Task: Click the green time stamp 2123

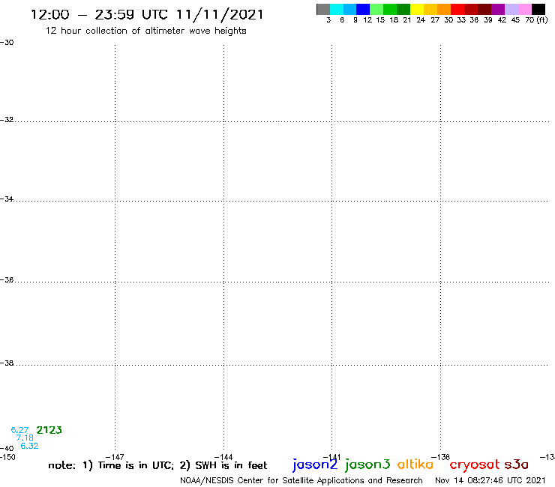Action: pyautogui.click(x=49, y=430)
